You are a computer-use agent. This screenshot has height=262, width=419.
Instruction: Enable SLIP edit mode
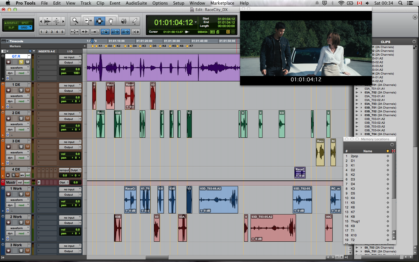coord(11,28)
